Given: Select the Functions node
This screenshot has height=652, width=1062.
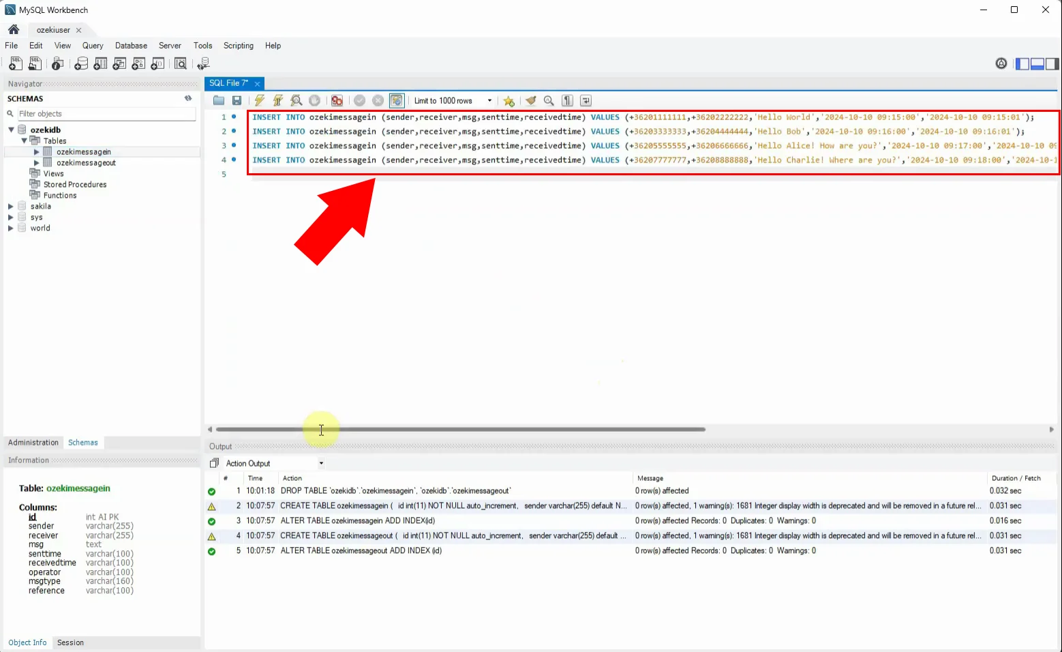Looking at the screenshot, I should pos(60,195).
